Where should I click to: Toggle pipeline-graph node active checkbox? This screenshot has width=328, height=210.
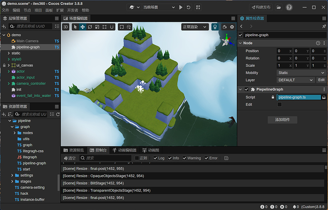click(241, 35)
